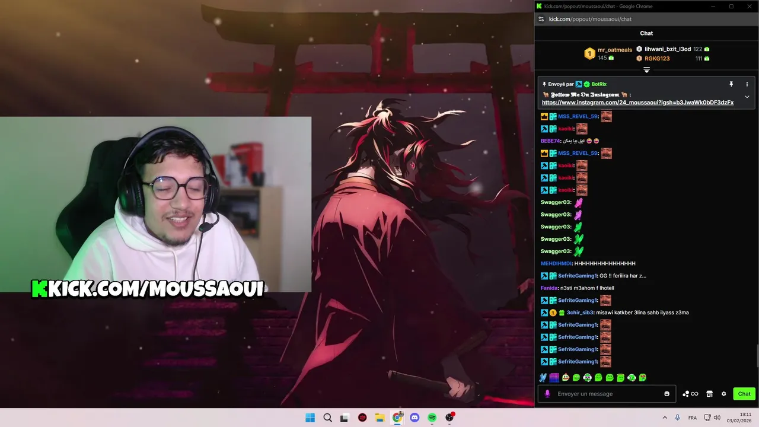
Task: Send message with green Chat button
Action: point(744,394)
